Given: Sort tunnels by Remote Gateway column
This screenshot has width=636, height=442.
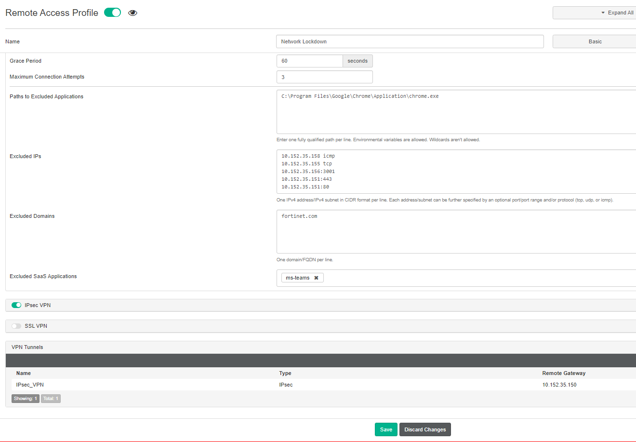Looking at the screenshot, I should pos(564,373).
